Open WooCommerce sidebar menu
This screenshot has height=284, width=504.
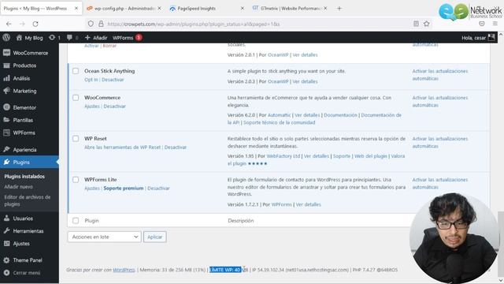29,53
